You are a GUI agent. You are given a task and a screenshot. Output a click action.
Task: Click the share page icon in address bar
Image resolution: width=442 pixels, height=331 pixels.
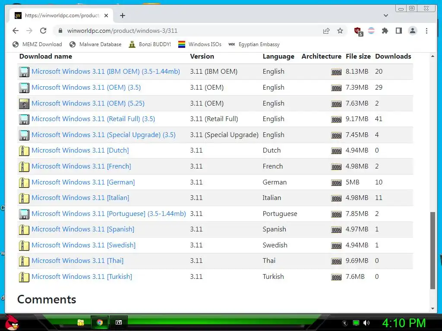[x=326, y=31]
